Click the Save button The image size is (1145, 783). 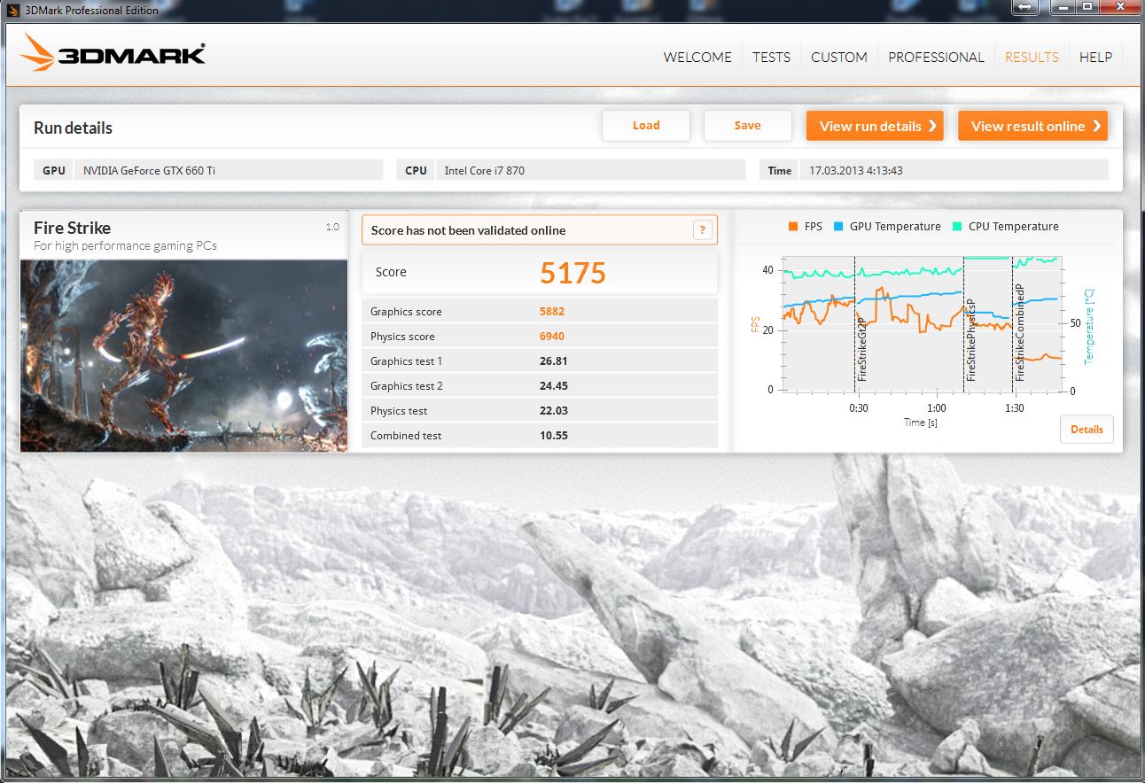(x=747, y=126)
